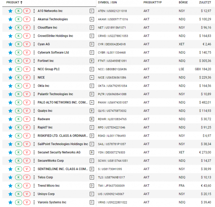Buy Riskified Ltd with K icon
The image size is (215, 207).
18,136
